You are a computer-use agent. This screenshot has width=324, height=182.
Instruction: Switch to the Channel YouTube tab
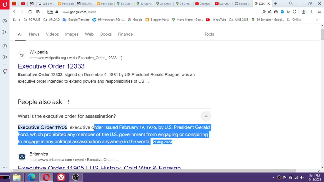click(203, 4)
